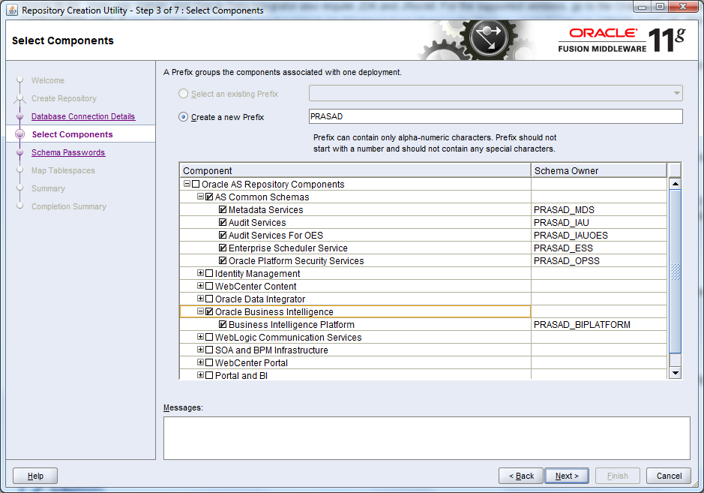Check the WebCenter Content checkbox
The width and height of the screenshot is (704, 493).
click(x=209, y=286)
